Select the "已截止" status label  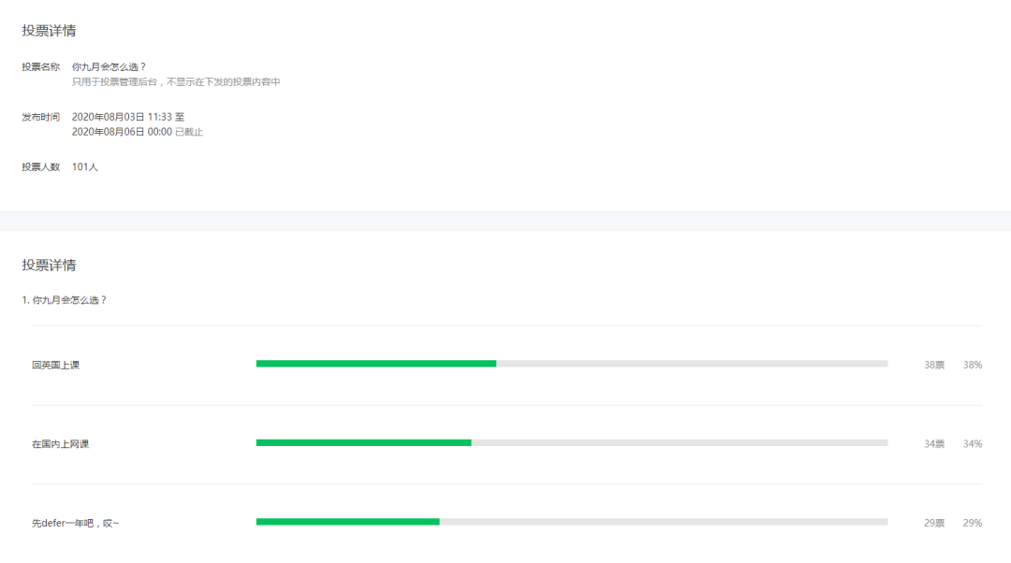(188, 132)
